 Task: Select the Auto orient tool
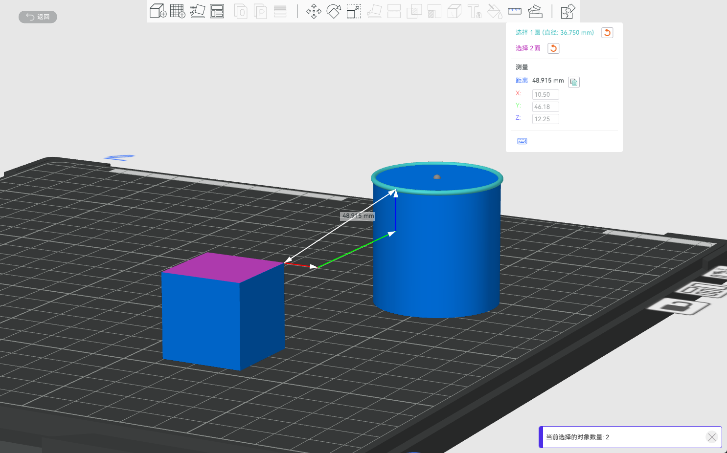(x=197, y=11)
